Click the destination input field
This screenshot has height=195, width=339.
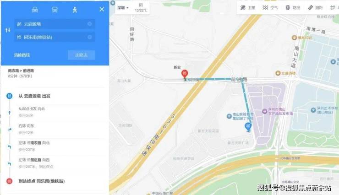pyautogui.click(x=55, y=37)
